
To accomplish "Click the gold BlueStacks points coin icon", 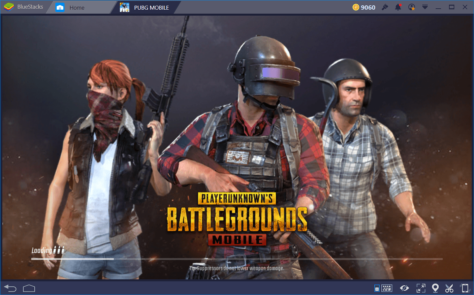I will click(x=356, y=7).
